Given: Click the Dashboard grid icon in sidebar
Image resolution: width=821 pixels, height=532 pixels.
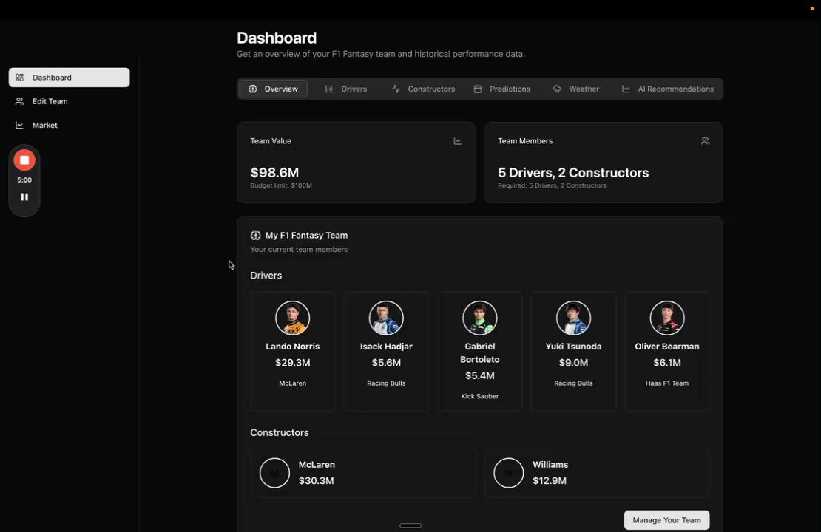Looking at the screenshot, I should click(19, 78).
